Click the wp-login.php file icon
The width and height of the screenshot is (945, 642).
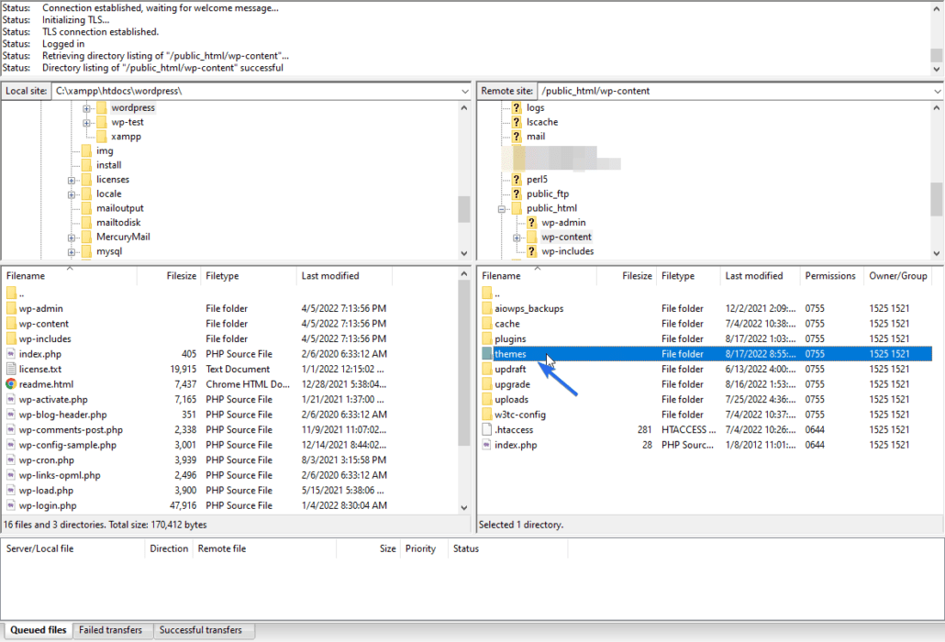click(11, 506)
